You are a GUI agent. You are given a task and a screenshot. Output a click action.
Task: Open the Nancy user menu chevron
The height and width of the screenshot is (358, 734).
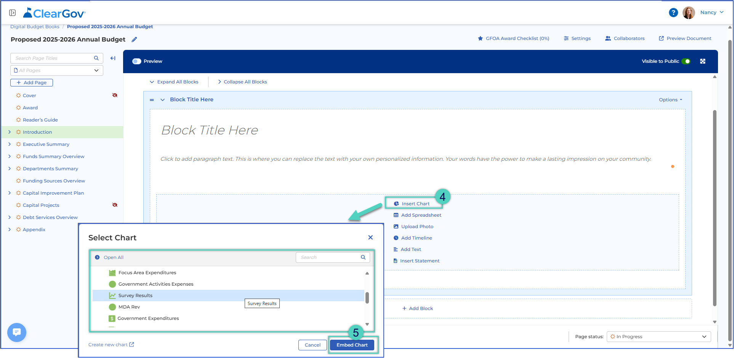tap(721, 12)
